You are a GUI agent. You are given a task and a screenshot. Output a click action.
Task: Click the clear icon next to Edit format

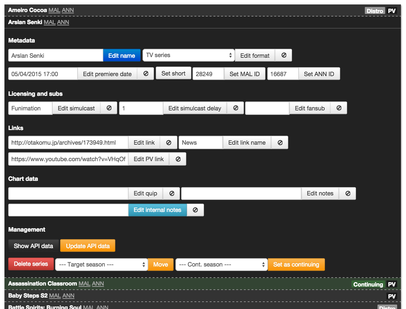point(284,55)
